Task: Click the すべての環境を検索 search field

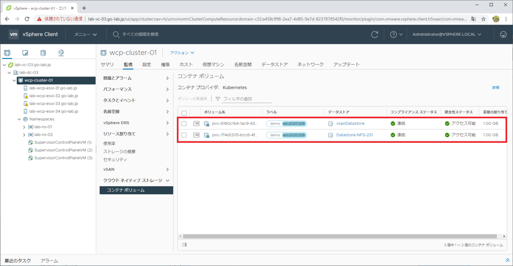Action: tap(141, 34)
